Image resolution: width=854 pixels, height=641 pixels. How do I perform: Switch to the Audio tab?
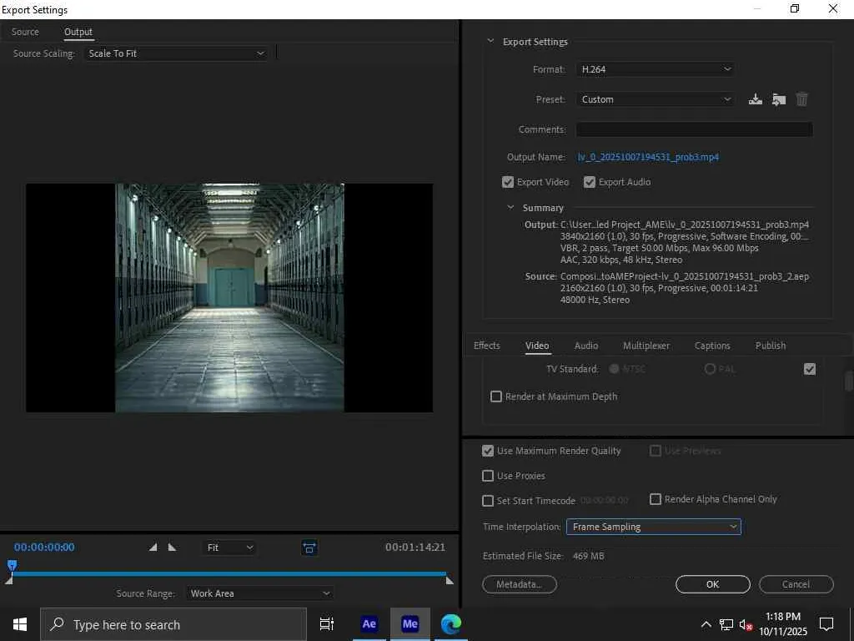point(586,346)
